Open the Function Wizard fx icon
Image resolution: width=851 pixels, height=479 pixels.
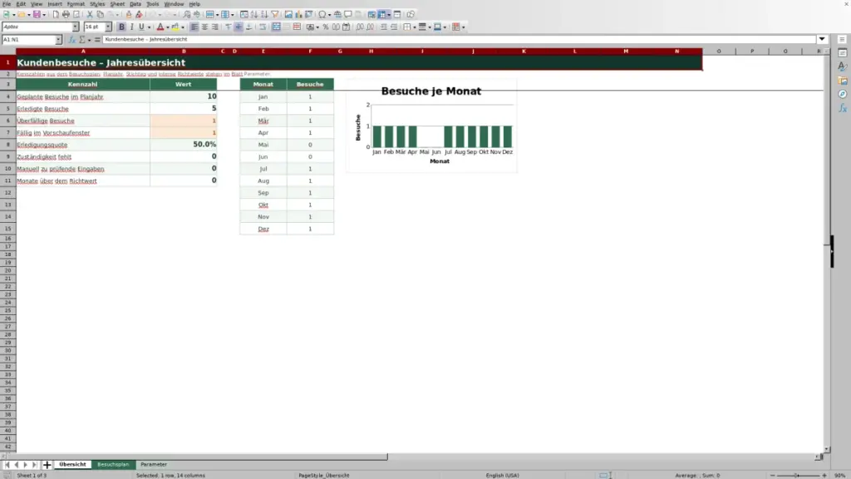tap(71, 40)
